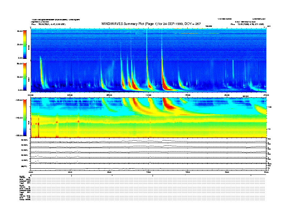Click the -125.00 label on TNR scale
287x221 pixels.
[19, 100]
